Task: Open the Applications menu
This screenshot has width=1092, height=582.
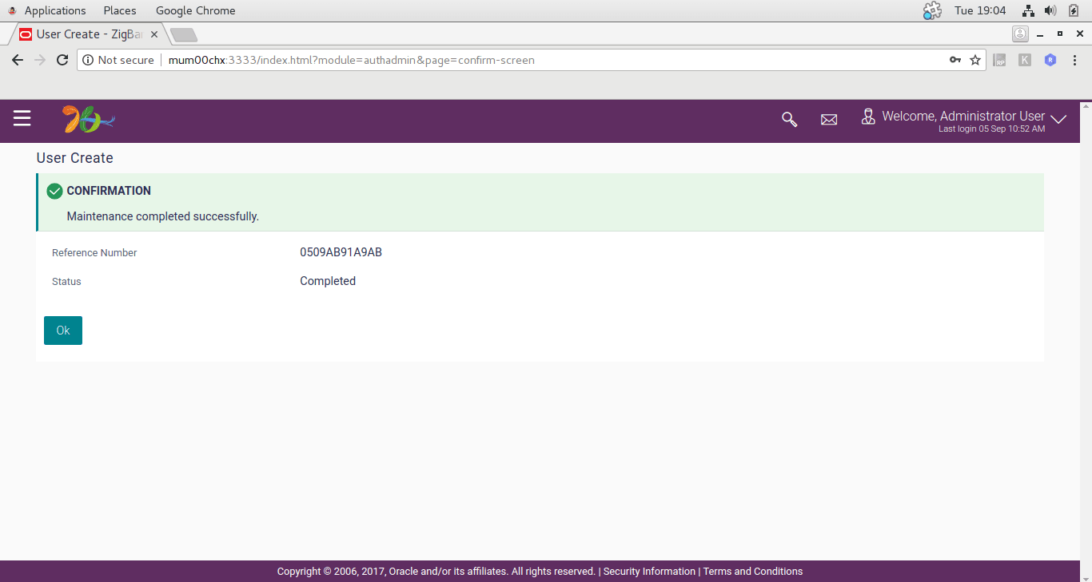Action: (55, 10)
